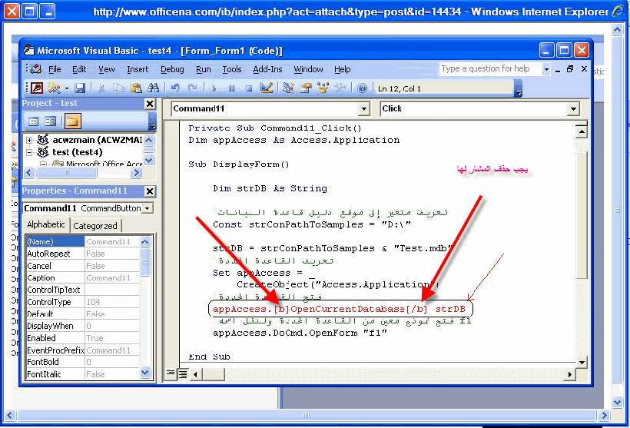This screenshot has width=630, height=428.
Task: Switch to Full Module View at code pane bottom
Action: tap(182, 374)
